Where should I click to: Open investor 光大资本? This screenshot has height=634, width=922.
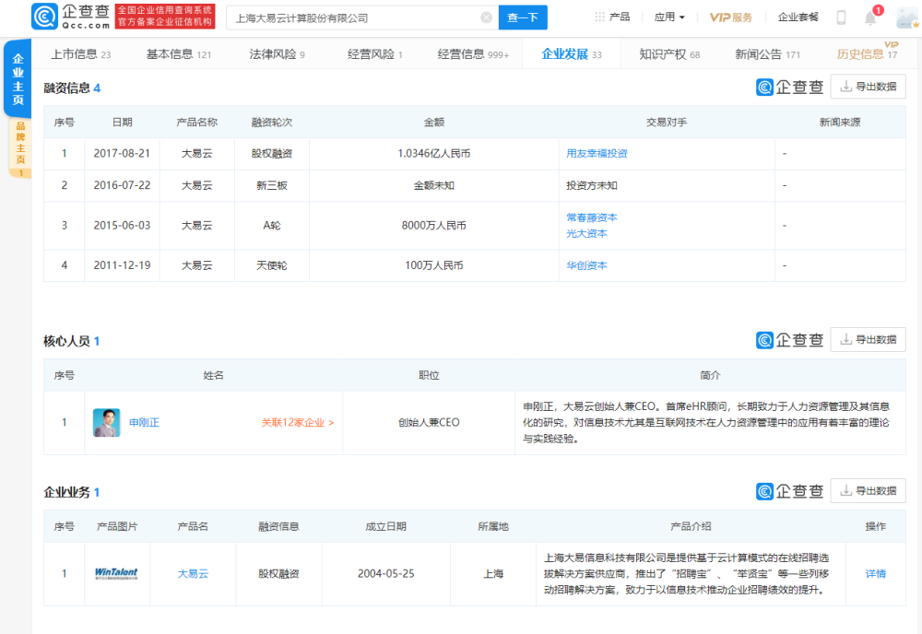586,233
